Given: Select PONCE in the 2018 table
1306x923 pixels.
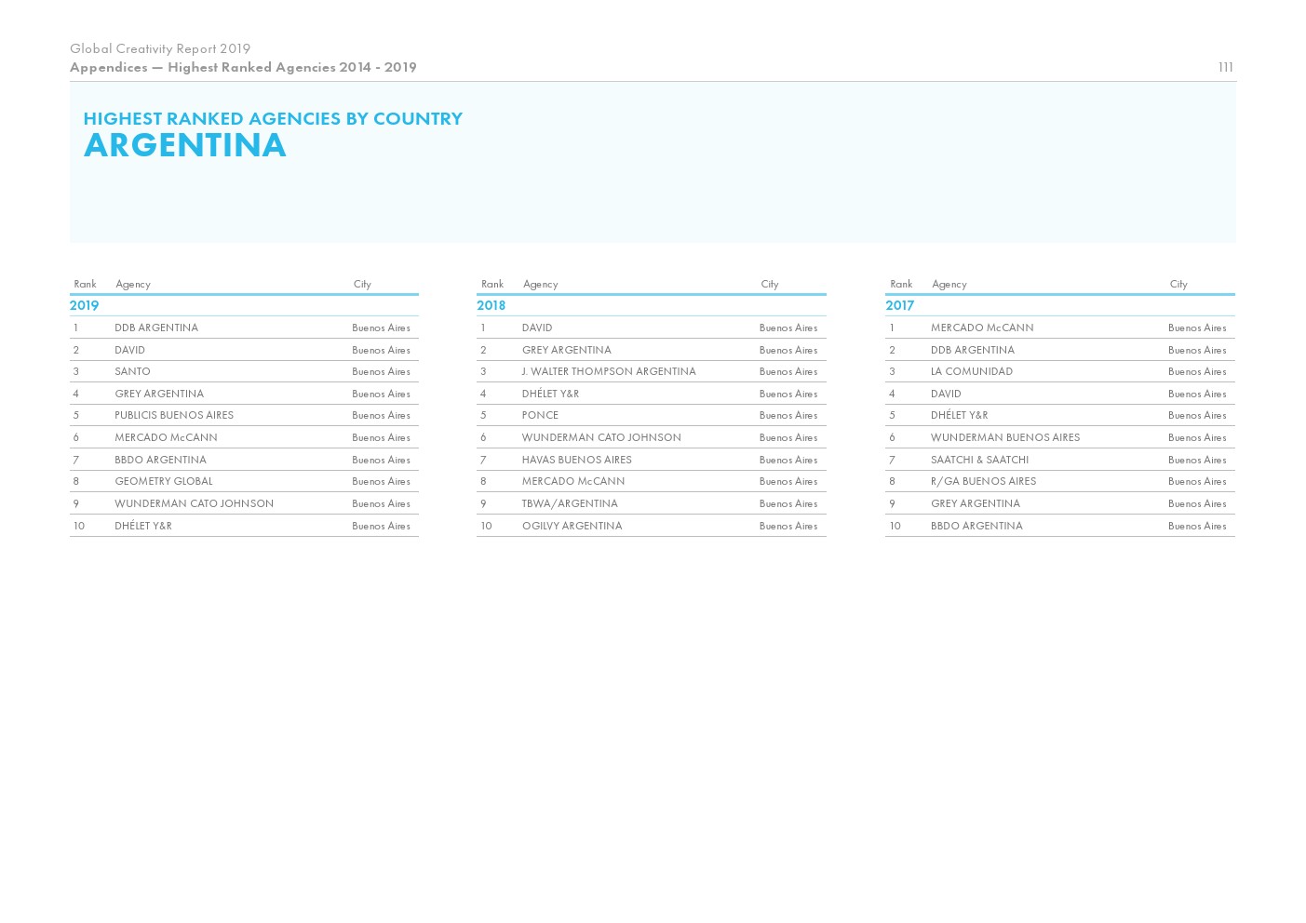Looking at the screenshot, I should pos(540,415).
